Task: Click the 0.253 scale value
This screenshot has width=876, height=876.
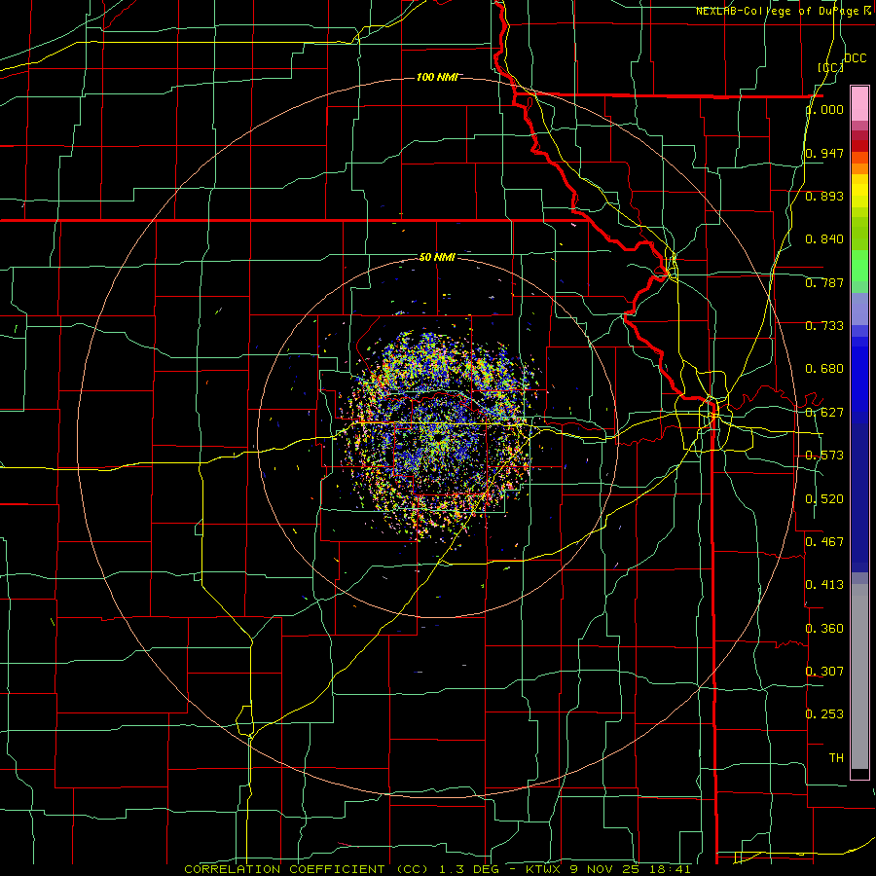Action: coord(824,714)
